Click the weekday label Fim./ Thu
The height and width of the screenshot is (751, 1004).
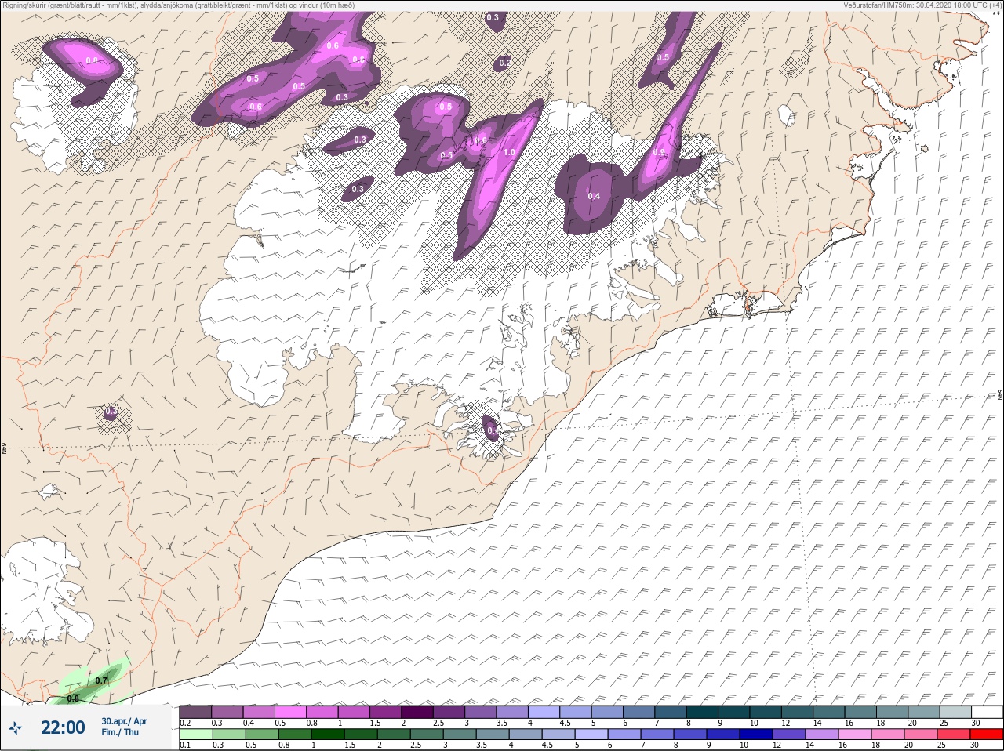click(120, 732)
